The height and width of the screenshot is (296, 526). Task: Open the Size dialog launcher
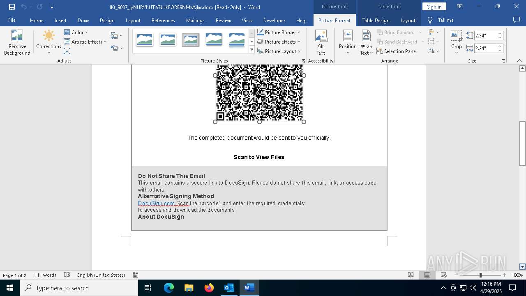tap(503, 61)
